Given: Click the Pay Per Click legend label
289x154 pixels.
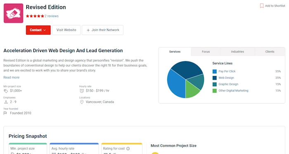Looking at the screenshot, I should coord(227,71).
